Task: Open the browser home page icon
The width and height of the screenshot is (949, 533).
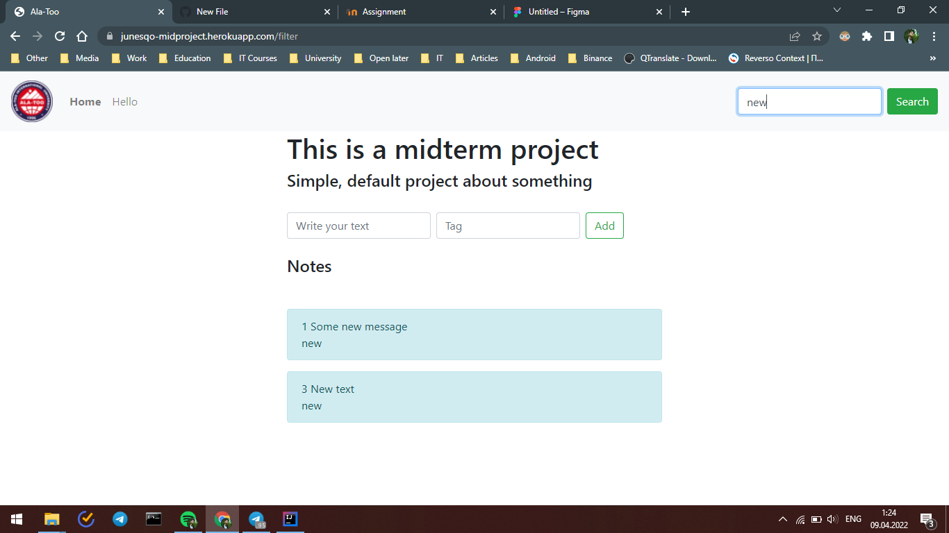Action: click(81, 35)
